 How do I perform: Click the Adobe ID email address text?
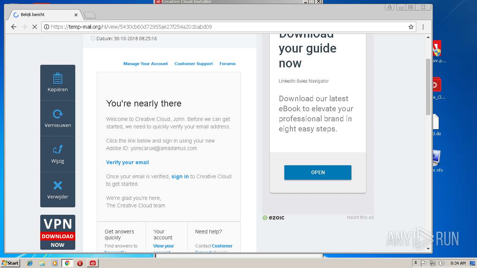coord(164,148)
